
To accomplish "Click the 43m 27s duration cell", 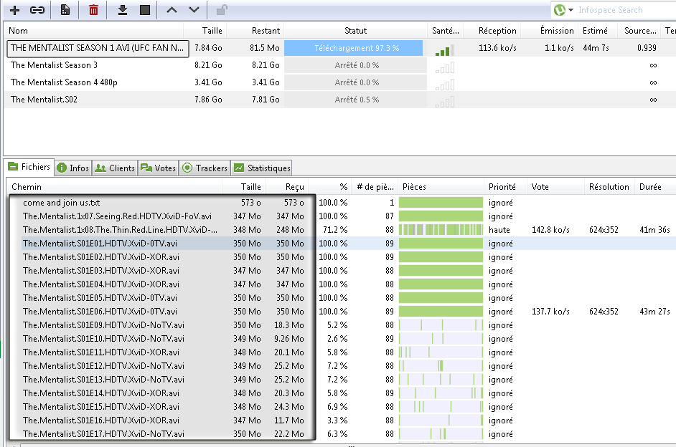I will coord(654,312).
